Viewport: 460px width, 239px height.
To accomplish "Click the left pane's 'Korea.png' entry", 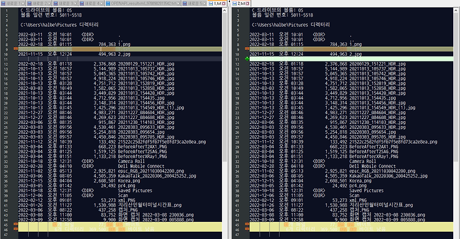I will [129, 181].
